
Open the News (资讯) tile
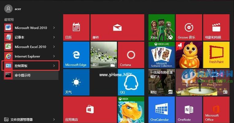pyautogui.click(x=202, y=82)
